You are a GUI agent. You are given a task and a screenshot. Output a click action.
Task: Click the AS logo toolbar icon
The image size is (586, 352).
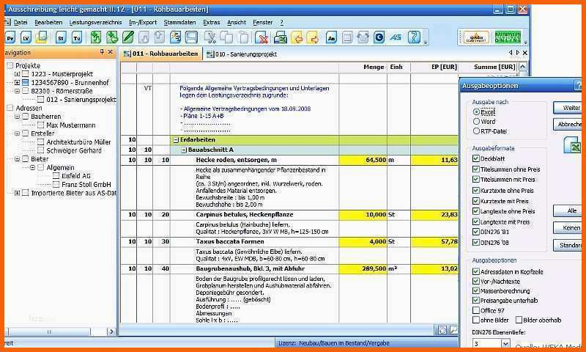pos(396,38)
